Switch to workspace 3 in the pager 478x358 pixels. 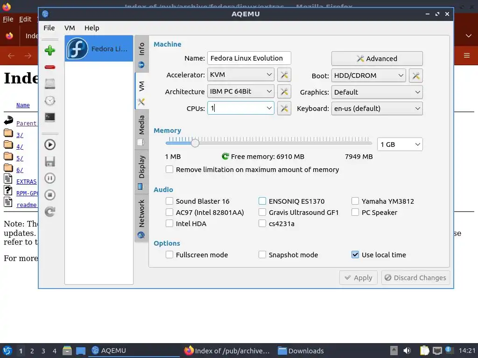(43, 351)
